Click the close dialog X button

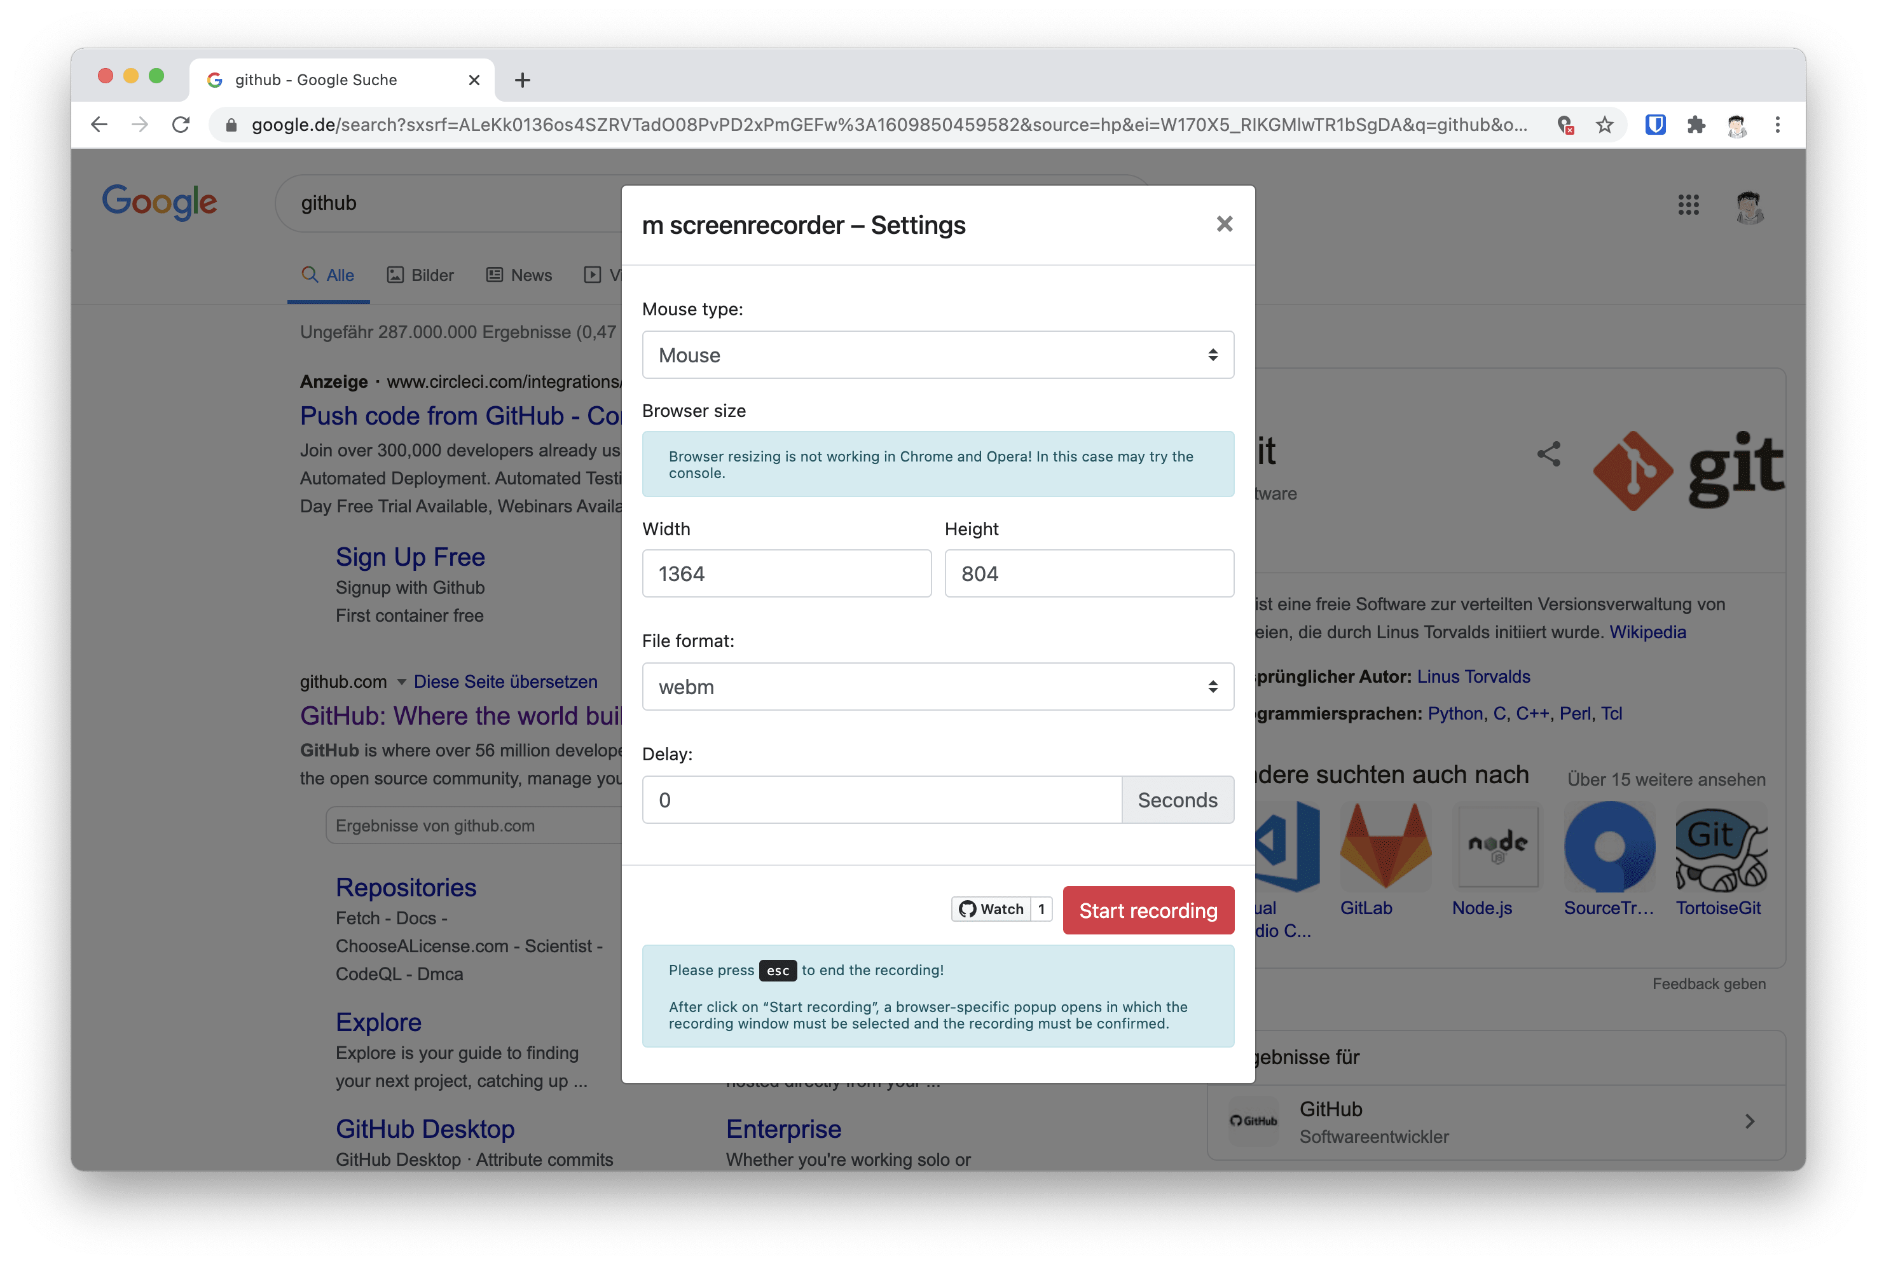pos(1225,224)
